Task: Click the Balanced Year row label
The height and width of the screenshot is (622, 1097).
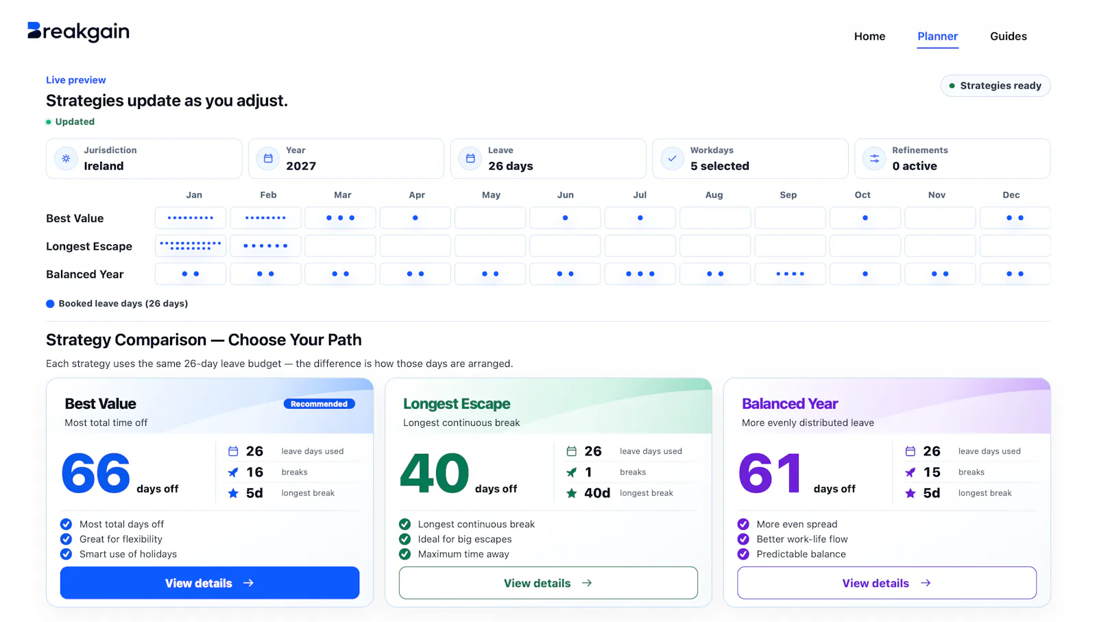Action: pos(85,274)
